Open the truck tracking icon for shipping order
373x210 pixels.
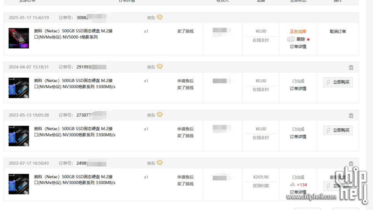tap(291, 39)
